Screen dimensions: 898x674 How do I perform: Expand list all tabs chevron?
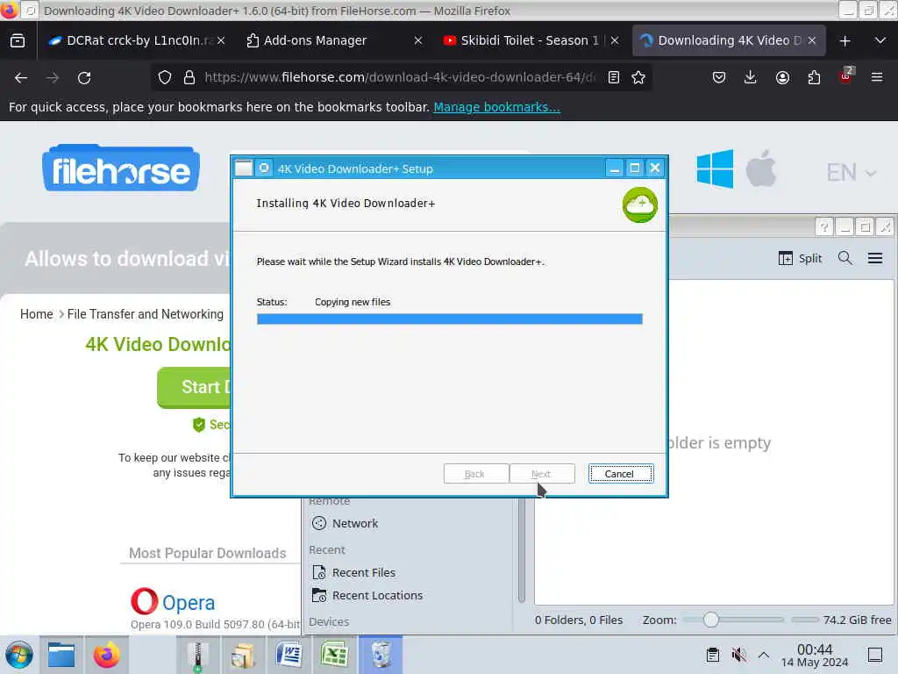[x=880, y=40]
